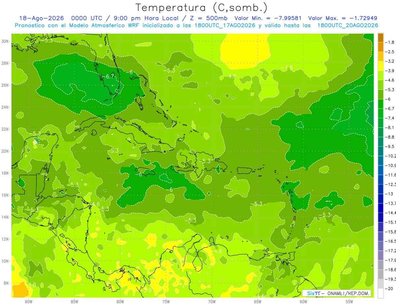Click the "-2.5" colorbar scale label
This screenshot has height=306, width=396.
[x=390, y=52]
